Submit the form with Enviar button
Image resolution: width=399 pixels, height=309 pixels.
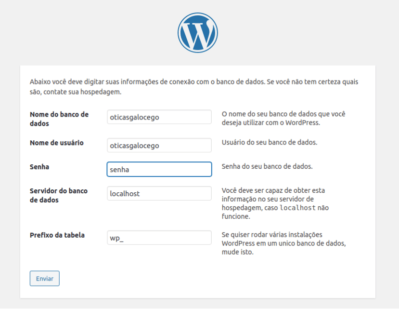pyautogui.click(x=45, y=279)
